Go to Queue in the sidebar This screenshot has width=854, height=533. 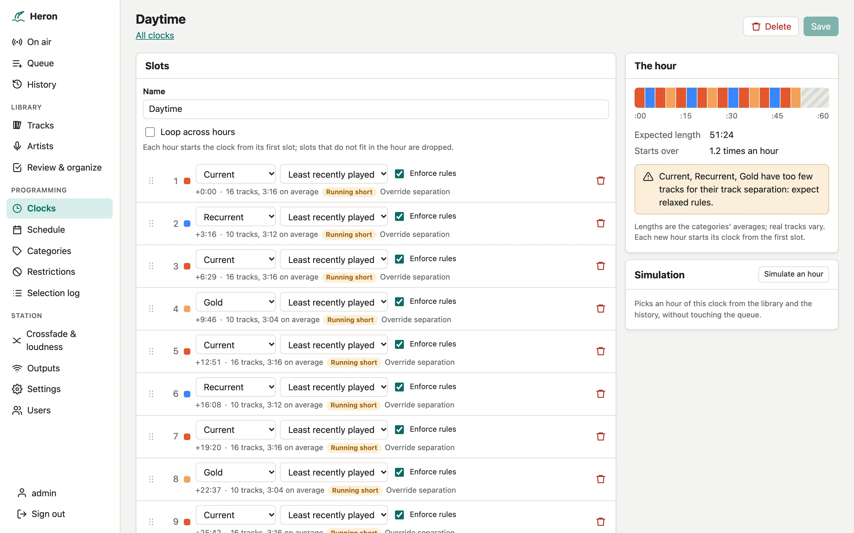coord(59,63)
